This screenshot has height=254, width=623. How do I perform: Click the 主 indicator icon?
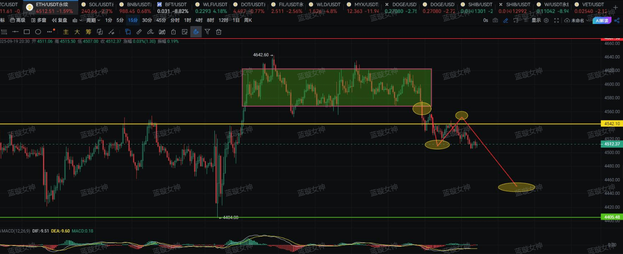click(x=66, y=32)
